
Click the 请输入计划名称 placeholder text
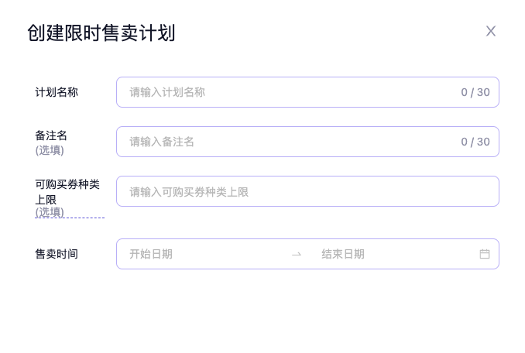point(167,92)
